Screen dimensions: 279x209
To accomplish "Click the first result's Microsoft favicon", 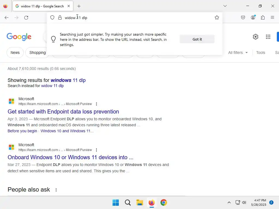I will point(11,101).
